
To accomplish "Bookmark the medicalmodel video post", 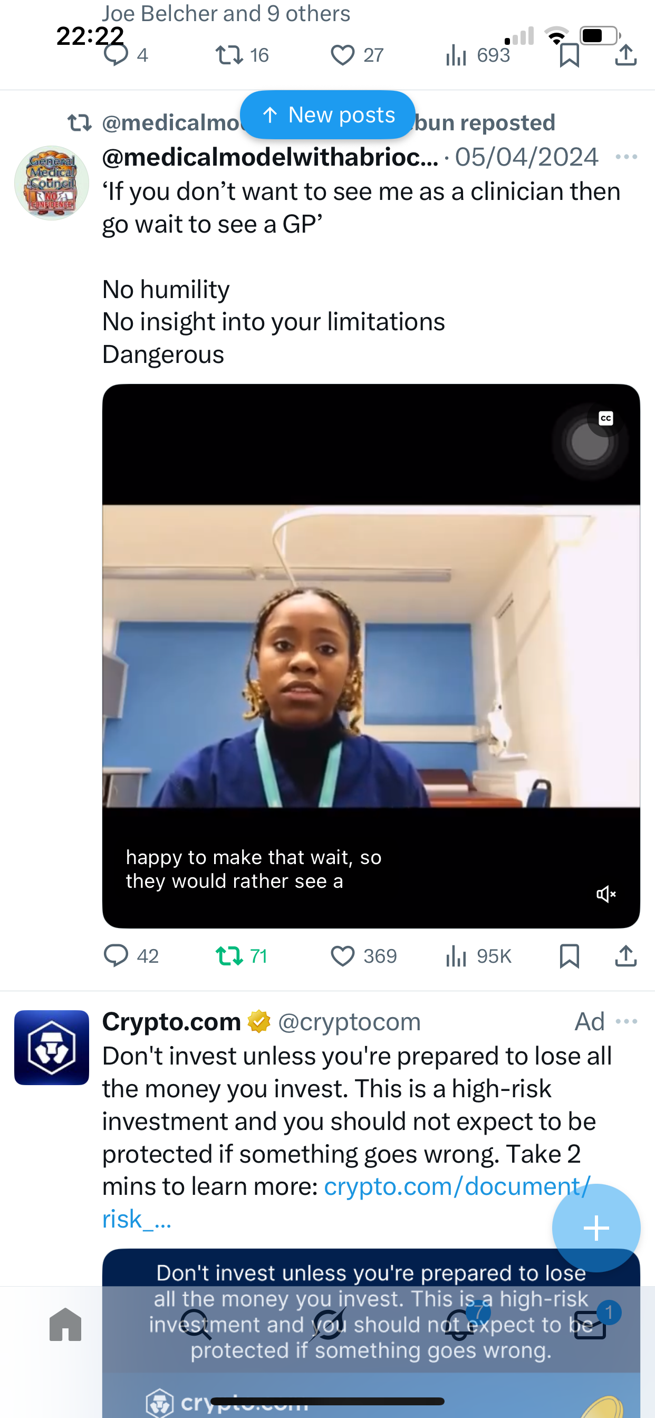I will pyautogui.click(x=569, y=956).
